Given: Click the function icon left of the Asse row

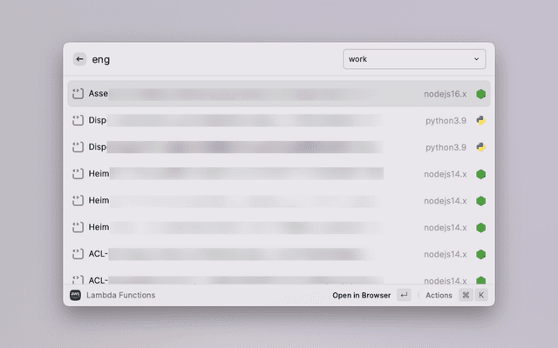Looking at the screenshot, I should point(77,93).
